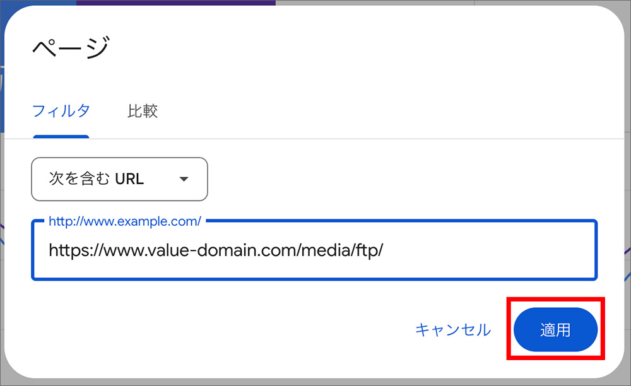Screen dimensions: 631x386
Task: Click キャンセル to discard the filter
Action: pyautogui.click(x=453, y=329)
